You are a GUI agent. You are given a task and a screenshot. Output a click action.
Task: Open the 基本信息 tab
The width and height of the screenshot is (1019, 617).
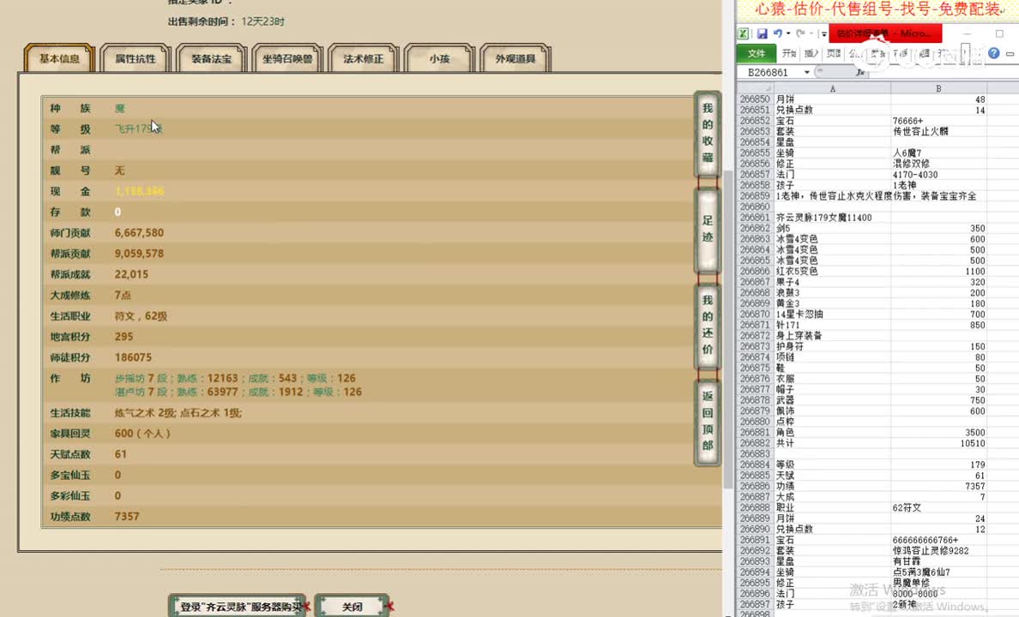click(x=59, y=58)
